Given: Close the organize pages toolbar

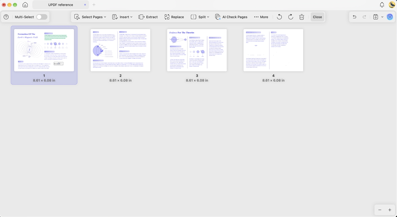Looking at the screenshot, I should (317, 17).
